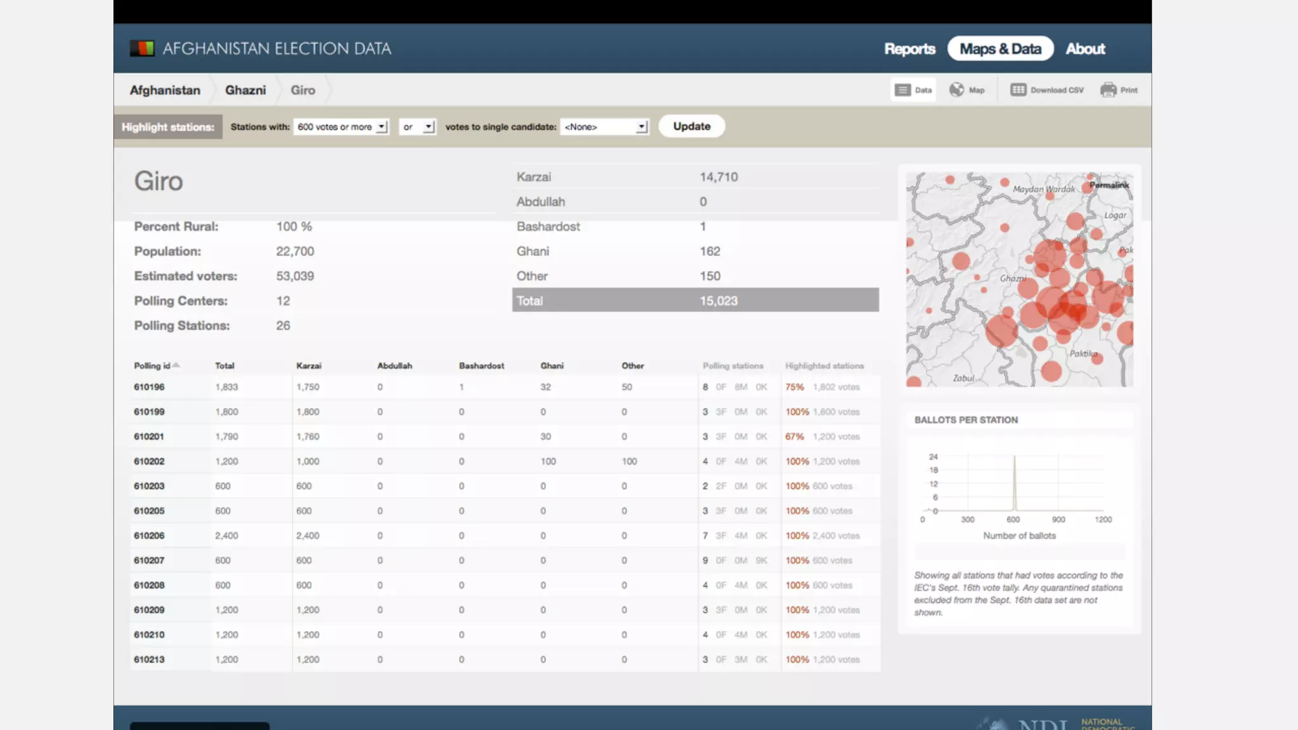Switch to Data view icon
This screenshot has width=1298, height=730.
[903, 90]
